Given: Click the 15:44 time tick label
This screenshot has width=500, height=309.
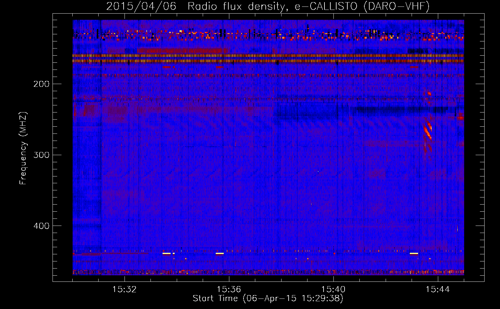Looking at the screenshot, I should (438, 289).
